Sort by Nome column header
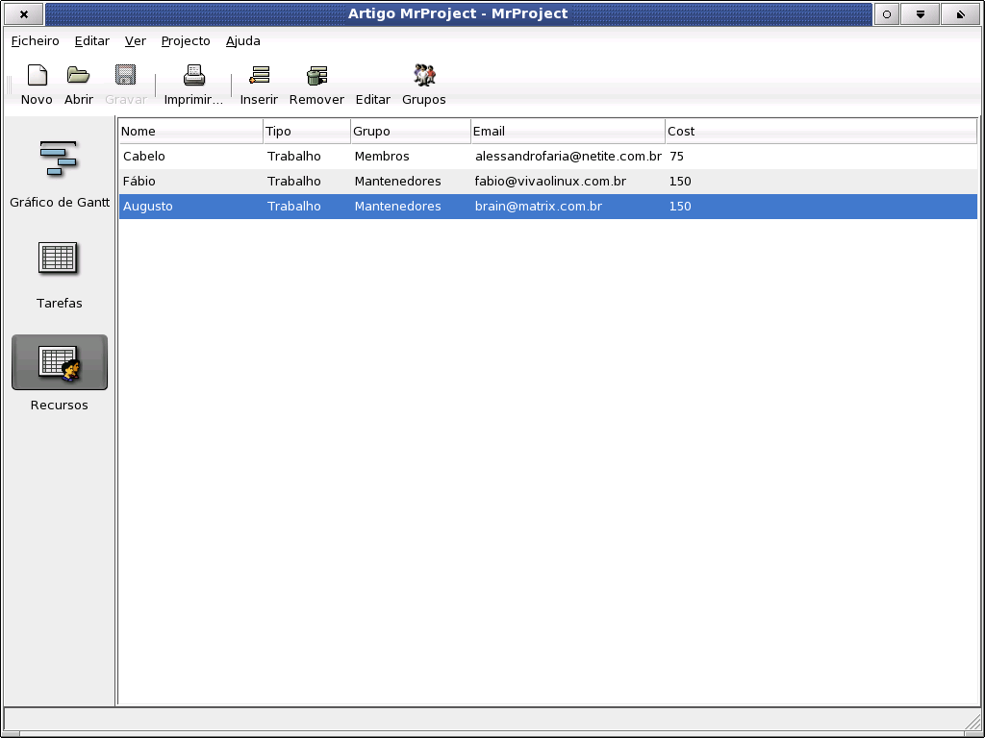The height and width of the screenshot is (738, 985). click(x=191, y=131)
